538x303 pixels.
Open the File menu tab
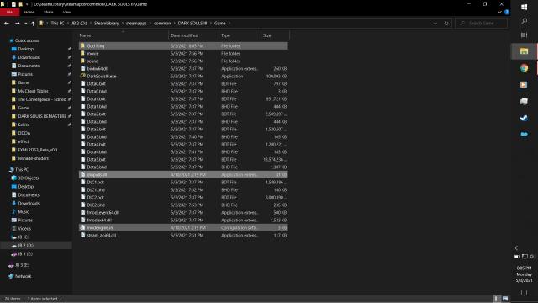(x=9, y=12)
